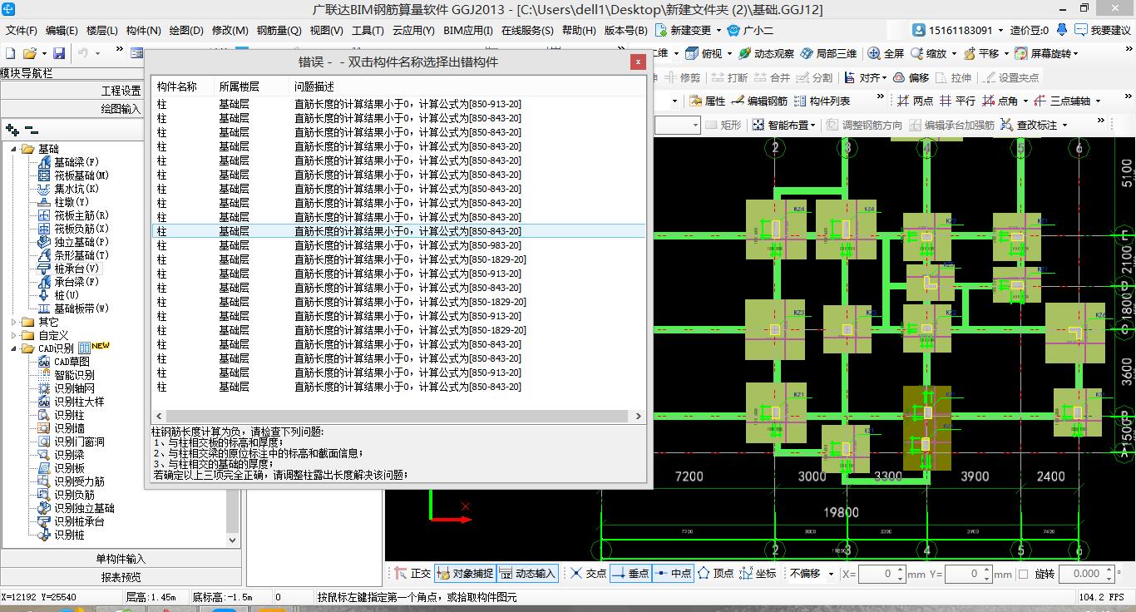This screenshot has height=612, width=1136.
Task: Toggle 顶点 vertex snap
Action: 715,573
